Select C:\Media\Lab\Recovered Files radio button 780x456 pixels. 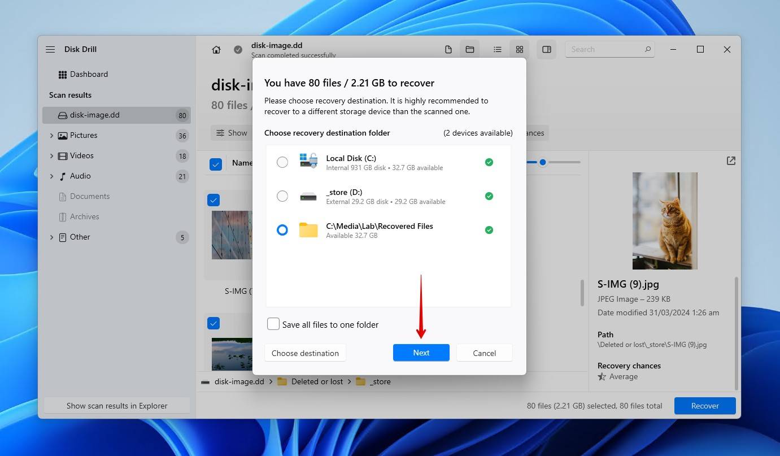coord(282,230)
